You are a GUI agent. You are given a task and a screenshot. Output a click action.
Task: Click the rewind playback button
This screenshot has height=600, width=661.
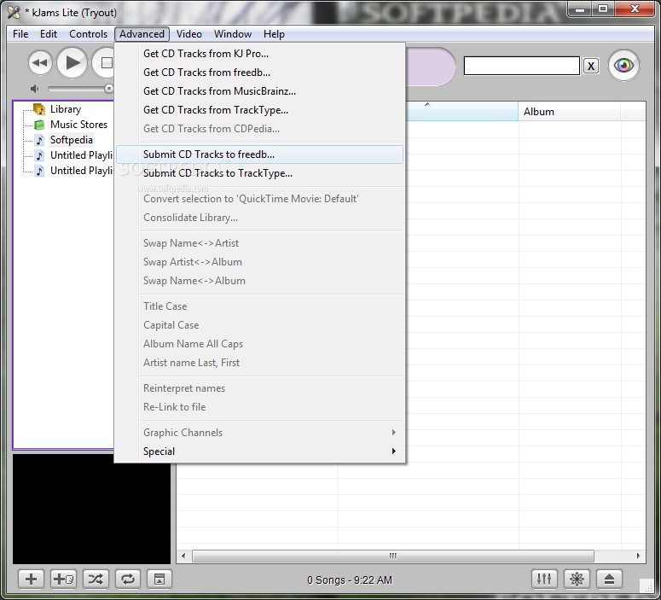point(40,63)
